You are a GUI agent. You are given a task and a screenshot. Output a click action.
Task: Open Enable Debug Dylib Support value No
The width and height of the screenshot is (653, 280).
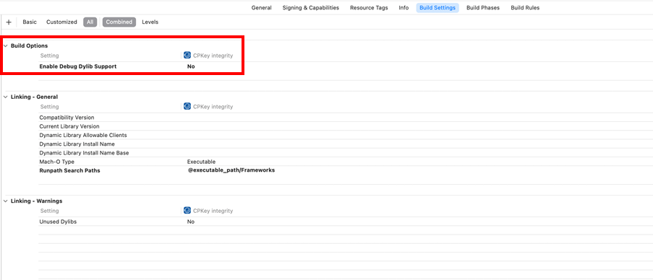[x=191, y=66]
